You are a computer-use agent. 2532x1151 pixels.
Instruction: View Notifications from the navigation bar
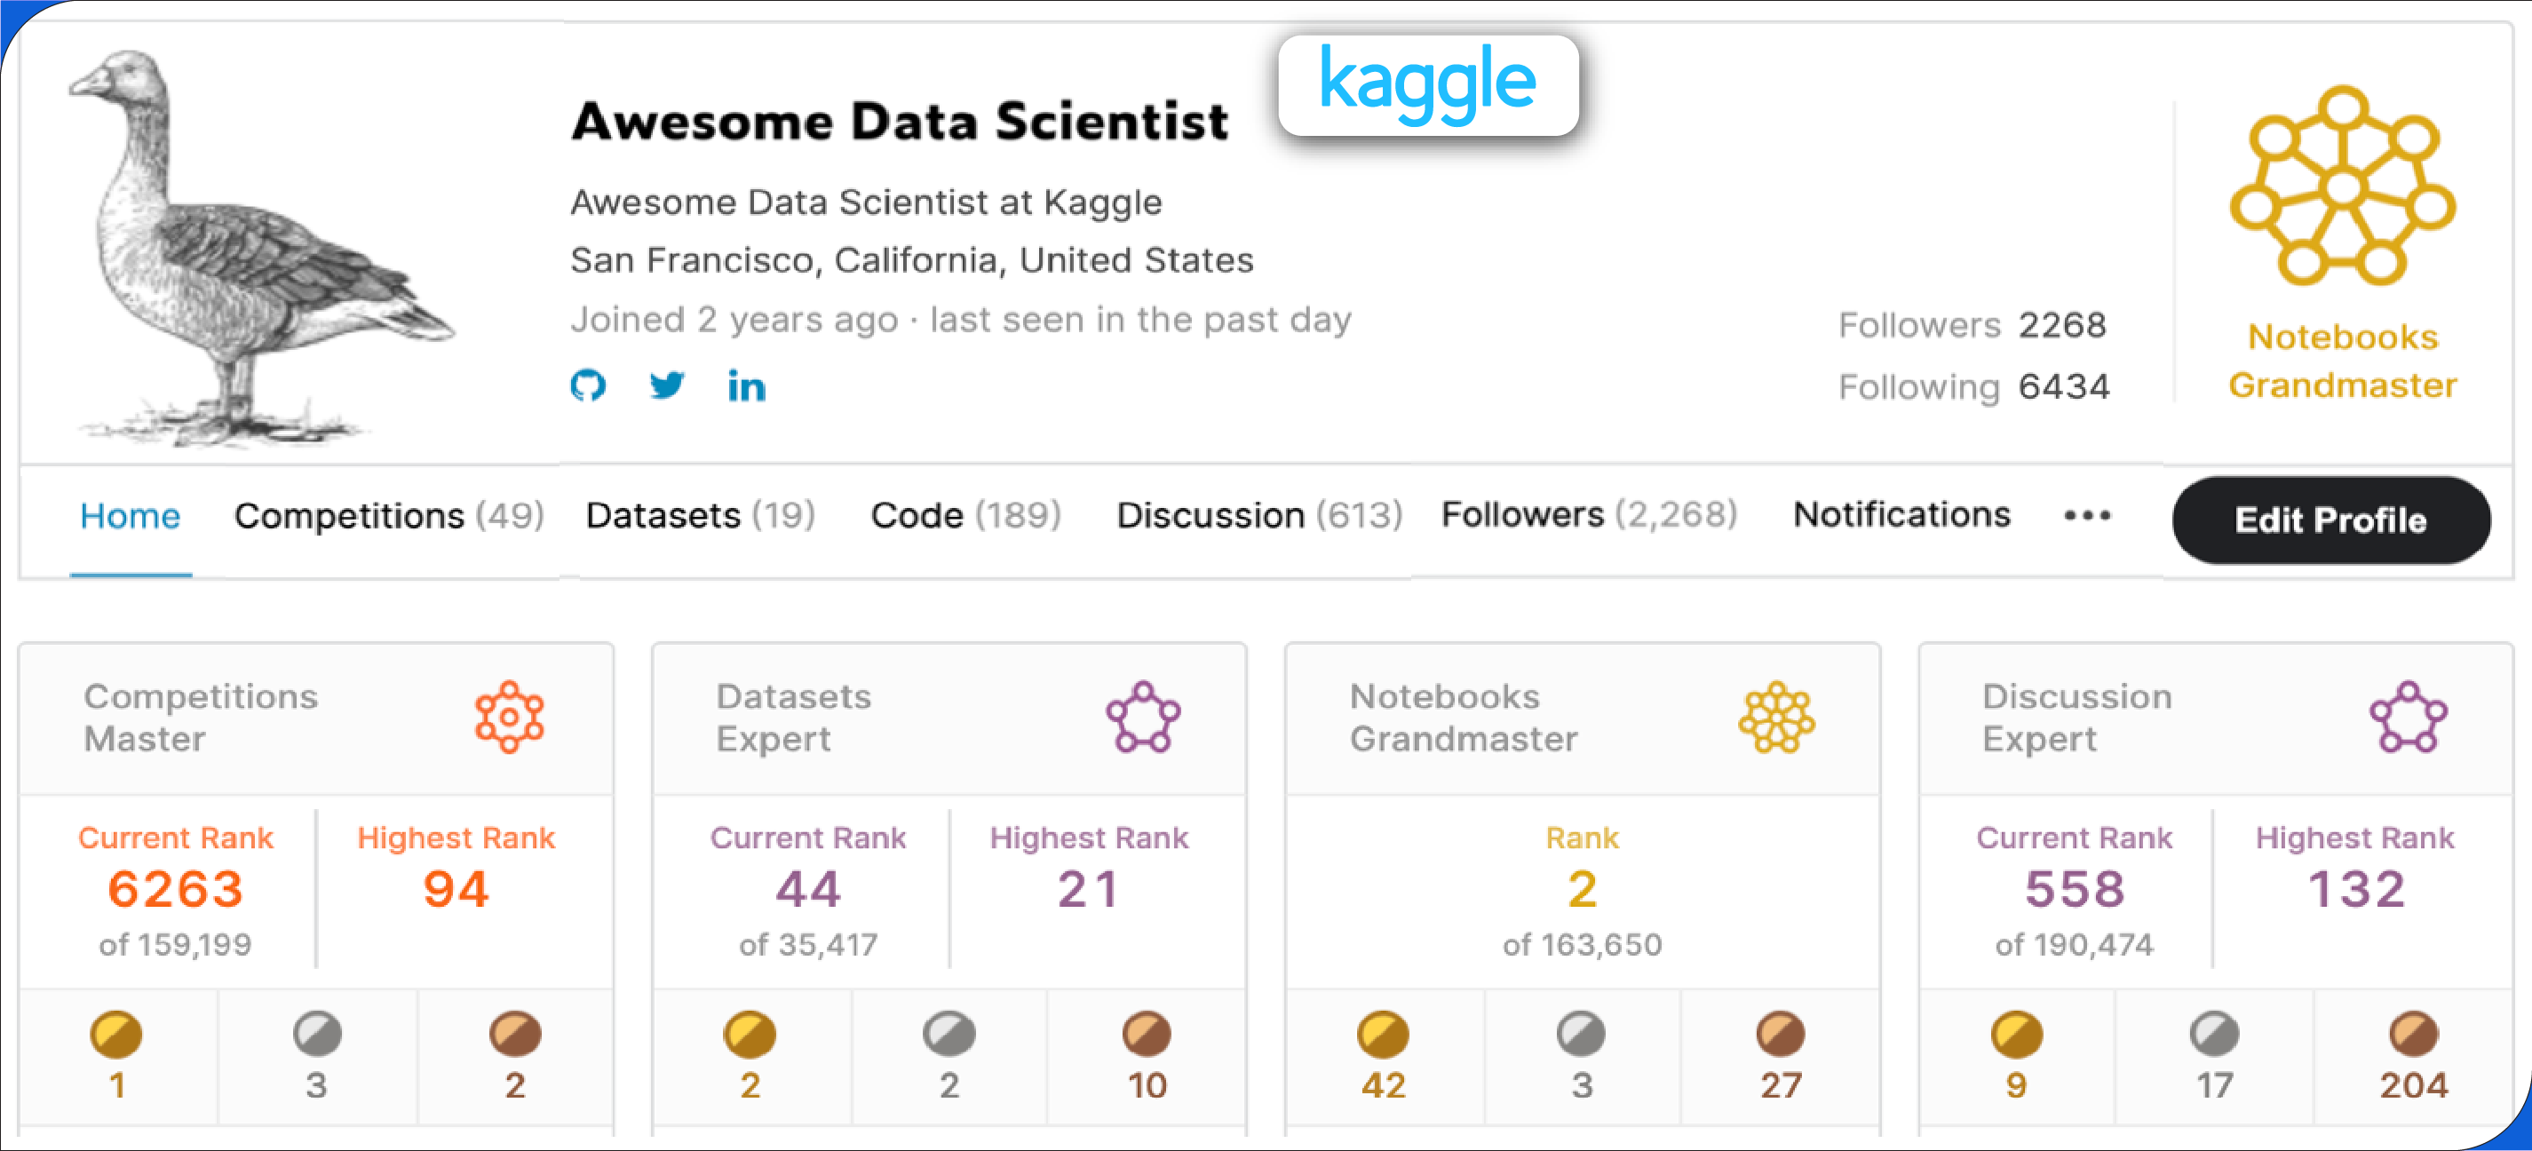pyautogui.click(x=1900, y=515)
